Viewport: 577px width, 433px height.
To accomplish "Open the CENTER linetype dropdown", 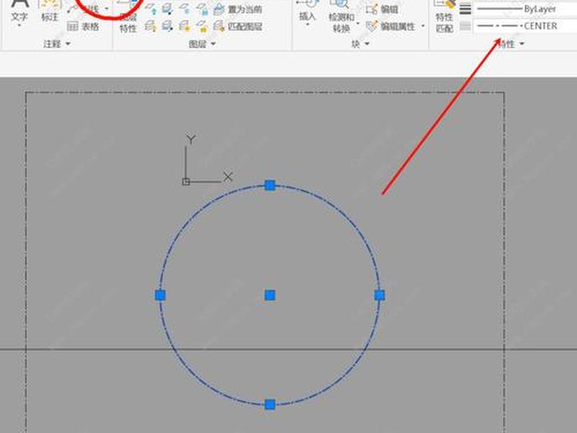I will coord(525,26).
